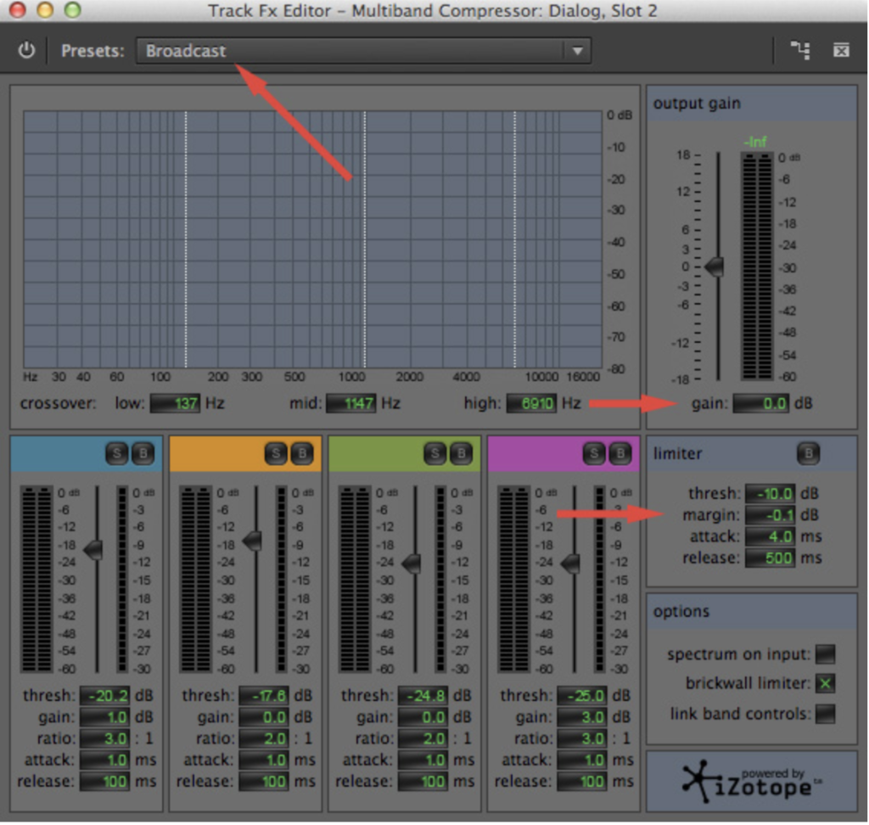Click the purple band release 100 field
Image resolution: width=869 pixels, height=825 pixels.
582,781
